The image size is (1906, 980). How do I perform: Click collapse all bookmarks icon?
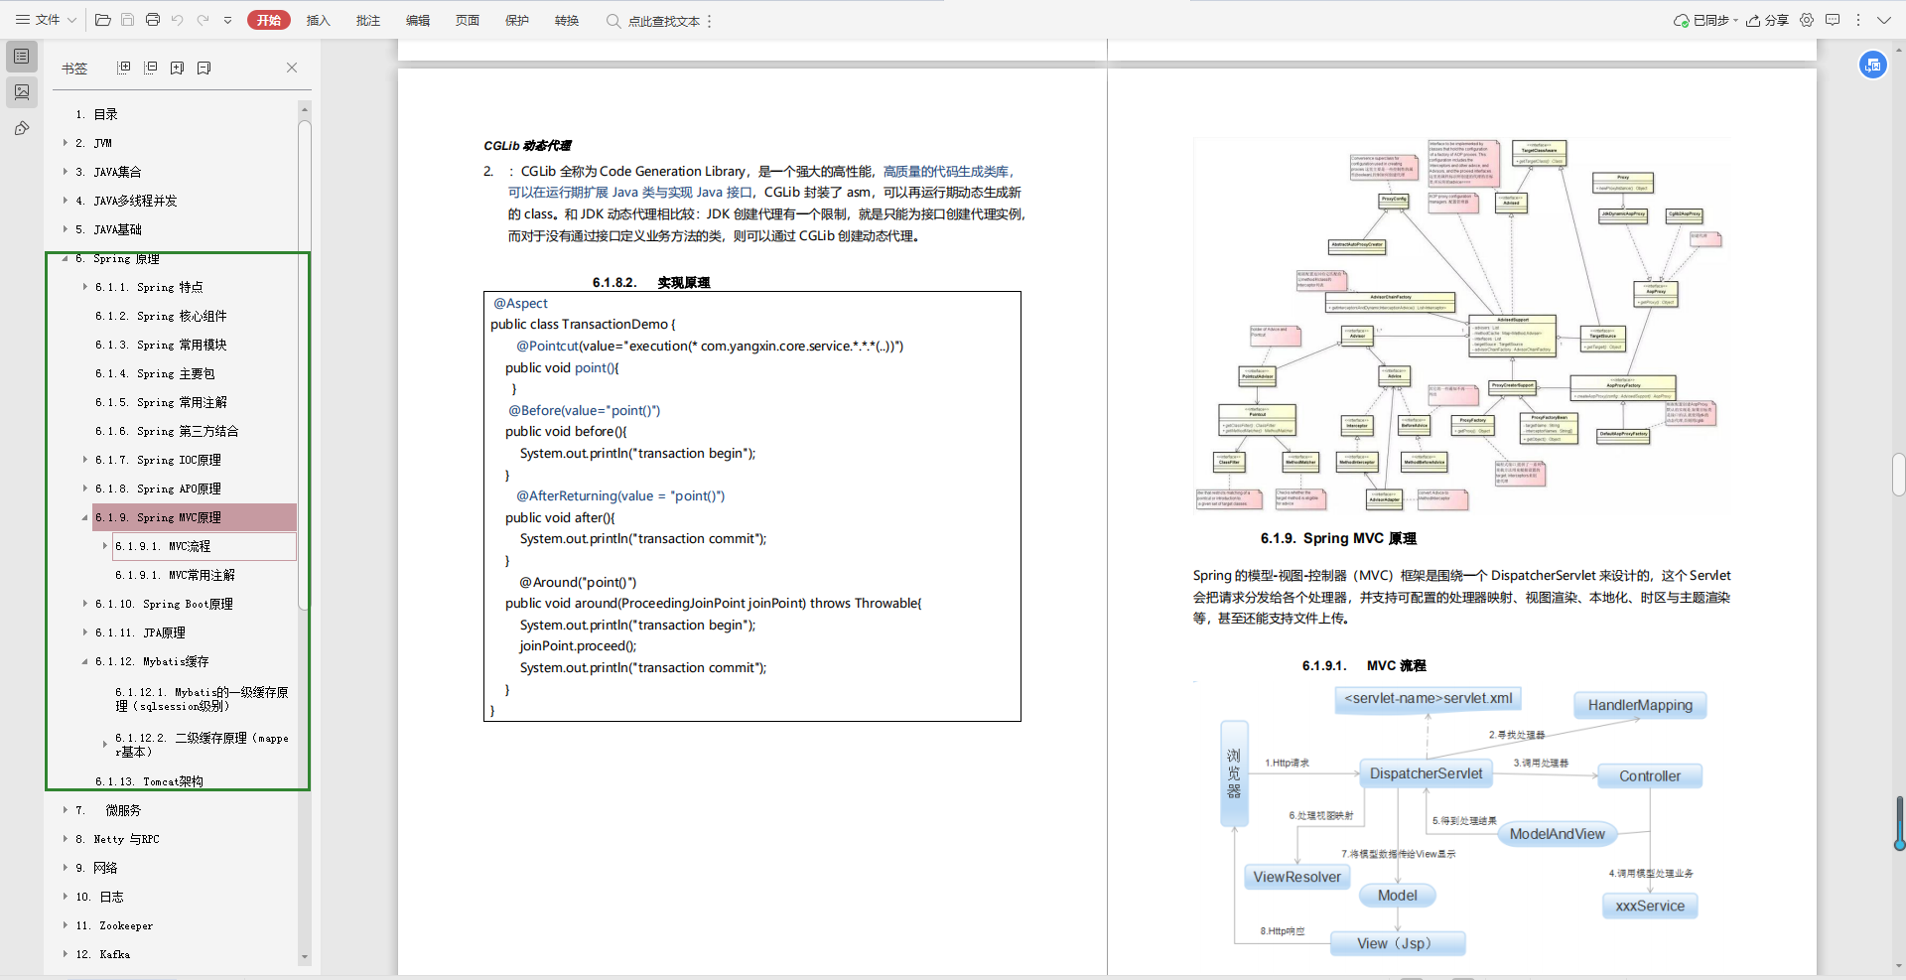coord(151,68)
